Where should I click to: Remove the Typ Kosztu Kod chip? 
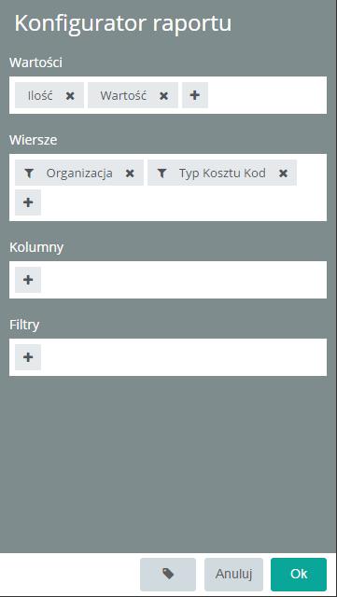283,174
